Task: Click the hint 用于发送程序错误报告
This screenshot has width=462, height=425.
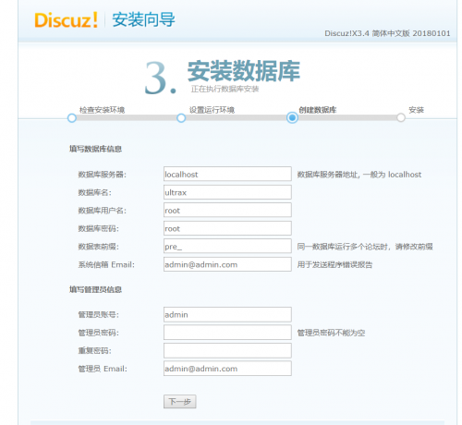Action: coord(334,264)
